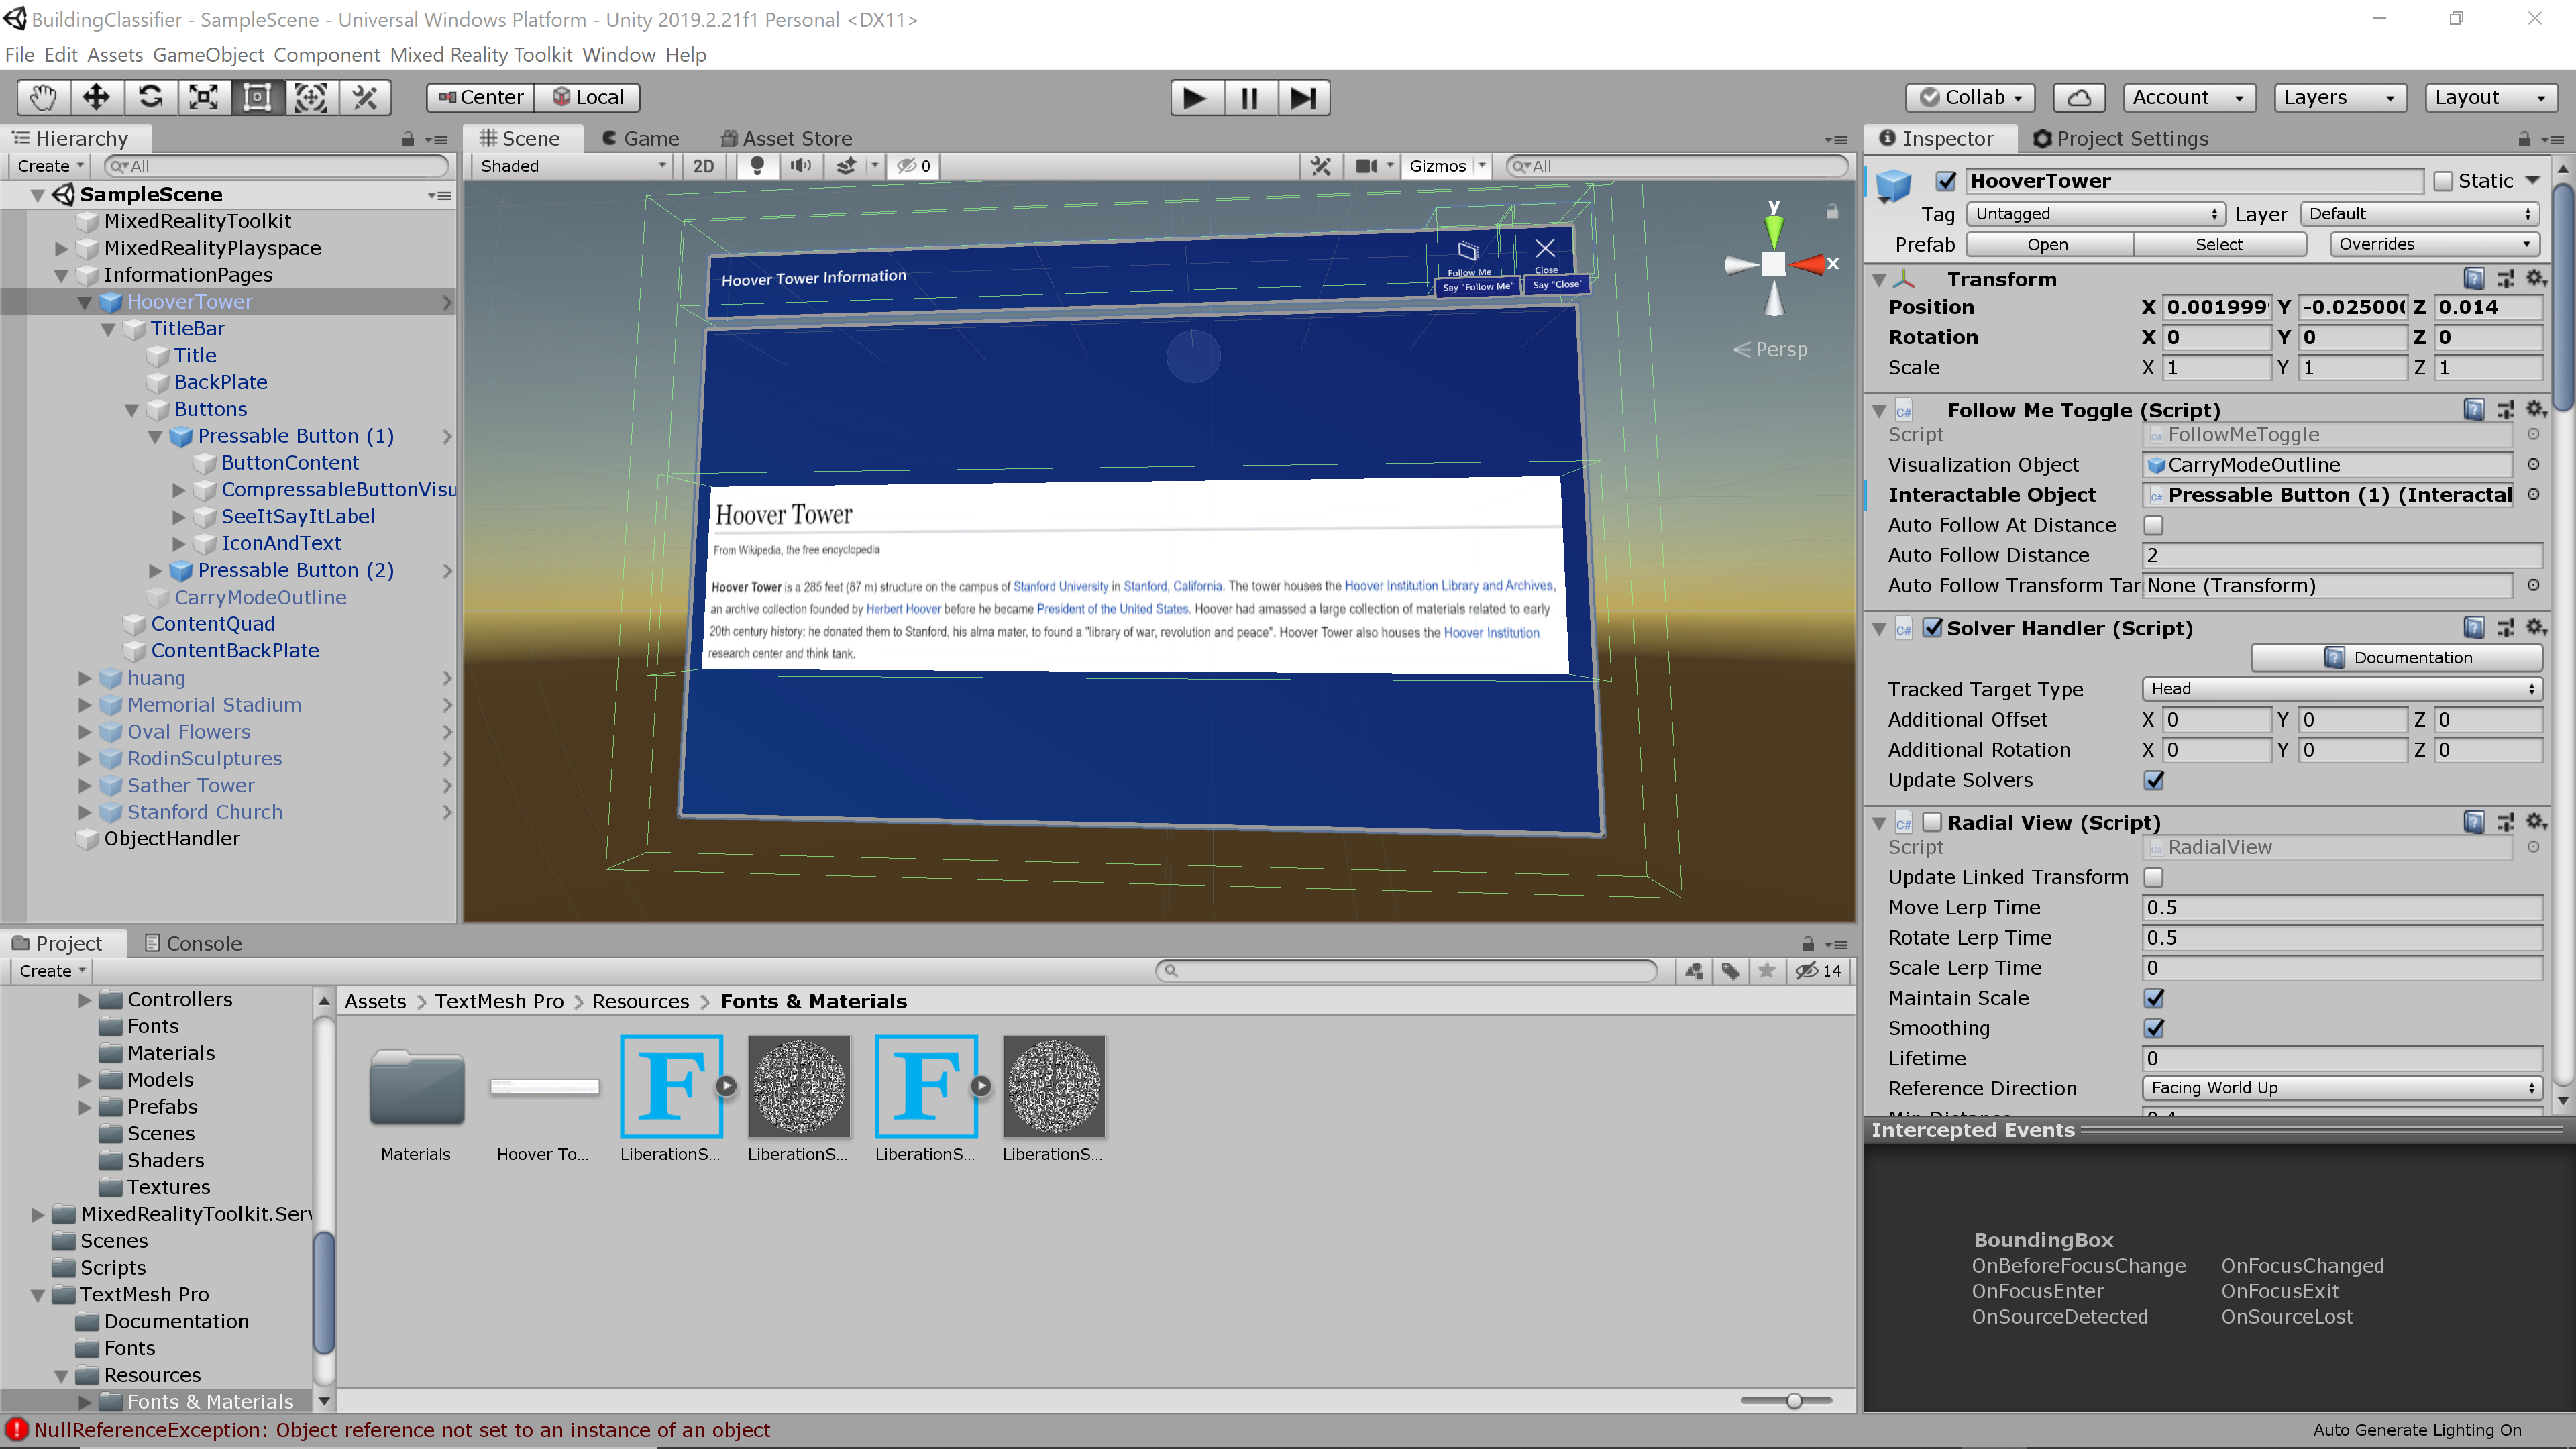Open the Layers dropdown
The height and width of the screenshot is (1449, 2576).
(2338, 97)
